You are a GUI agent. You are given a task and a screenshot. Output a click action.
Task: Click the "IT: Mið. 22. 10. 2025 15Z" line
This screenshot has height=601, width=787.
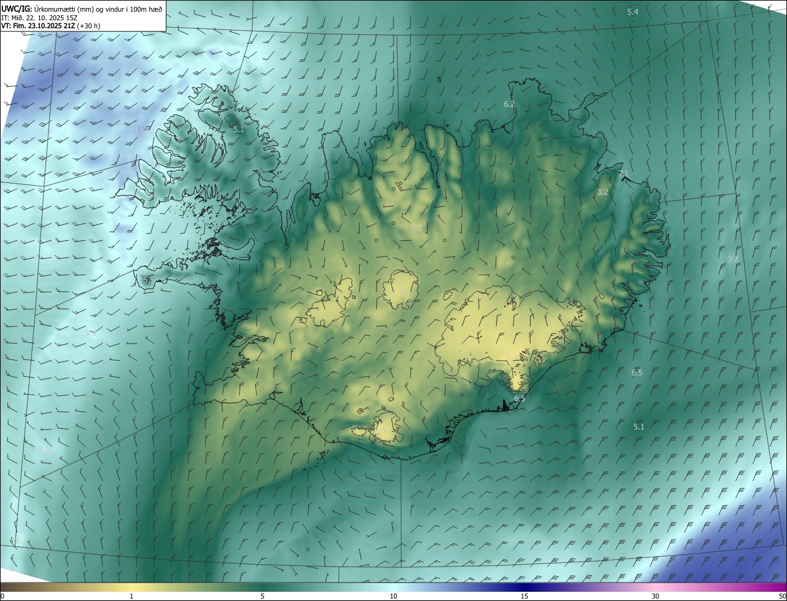[41, 17]
